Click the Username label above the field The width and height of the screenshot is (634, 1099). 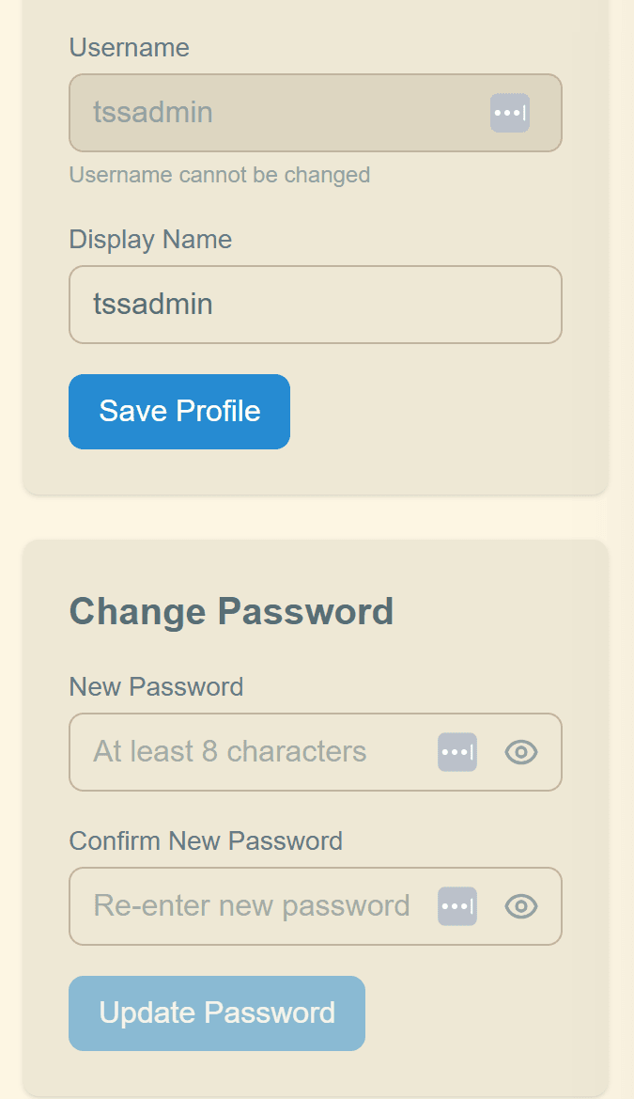pyautogui.click(x=129, y=47)
